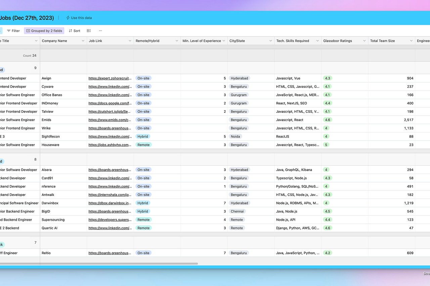
Task: Select the Aisera company name cell
Action: [63, 170]
